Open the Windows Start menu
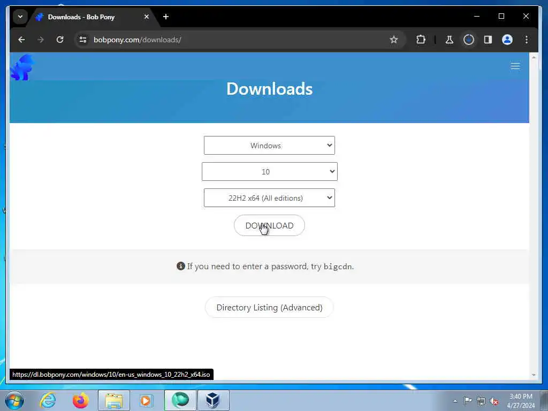548x411 pixels. [x=14, y=400]
